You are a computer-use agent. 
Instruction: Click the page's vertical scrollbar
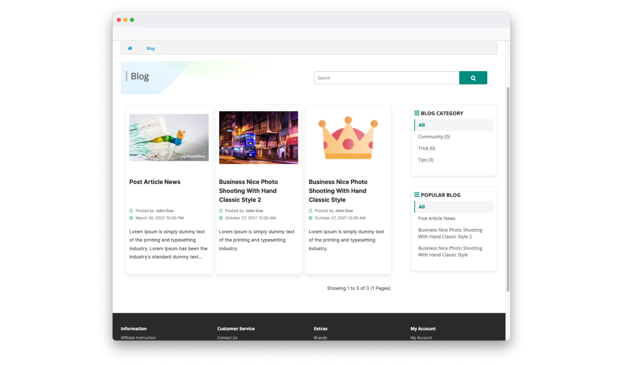click(508, 187)
